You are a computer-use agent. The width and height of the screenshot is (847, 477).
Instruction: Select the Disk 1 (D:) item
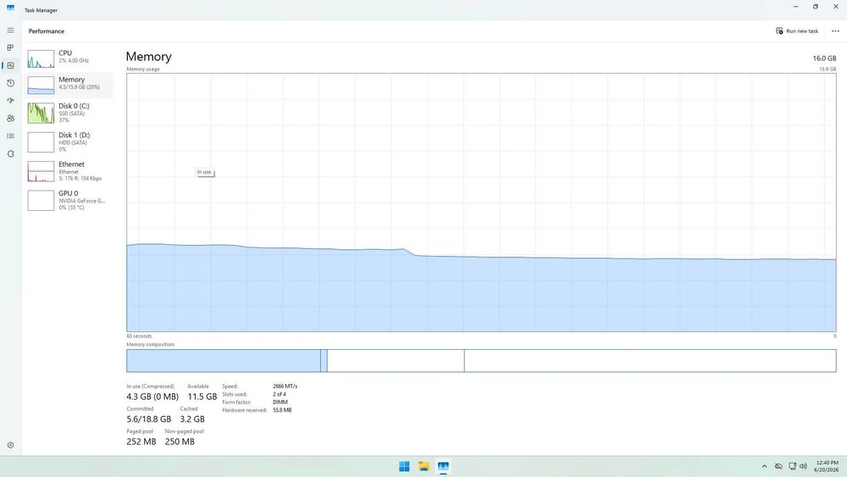pos(69,142)
